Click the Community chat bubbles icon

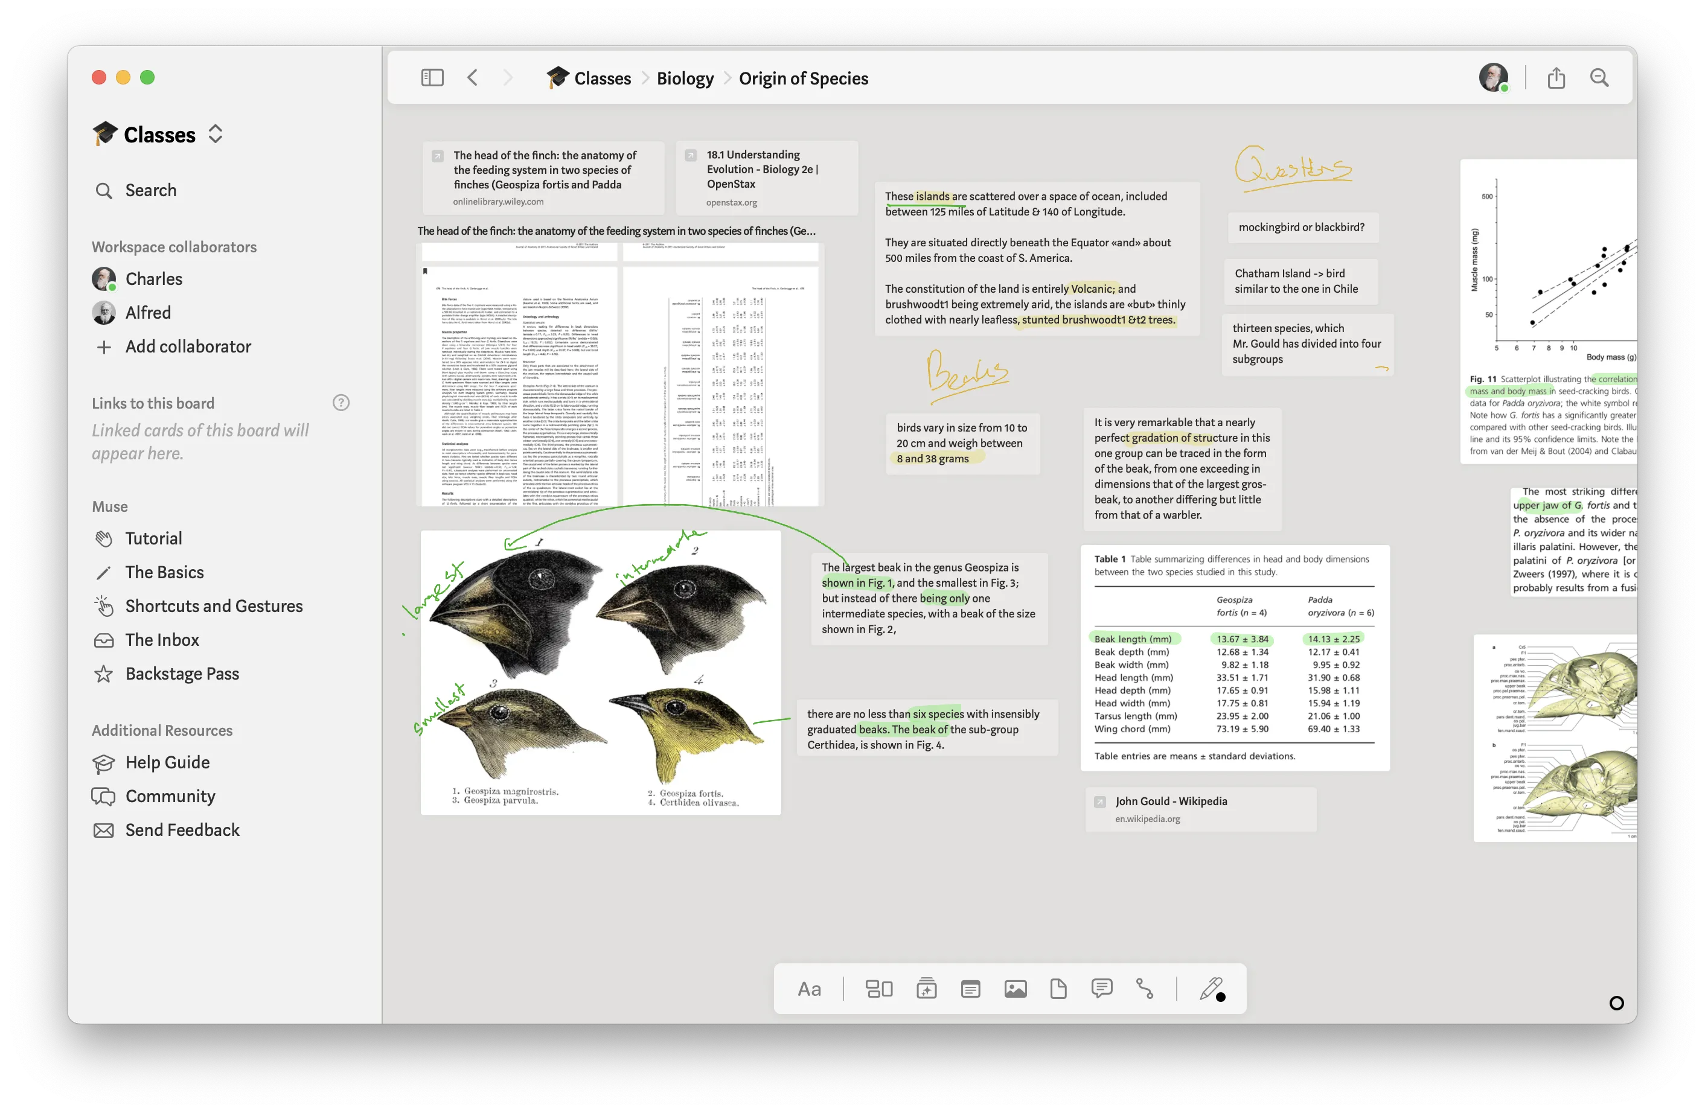(104, 796)
